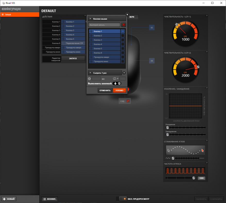Open help for play-once repeat option
Viewport: 226px width, 203px height.
pos(124,73)
